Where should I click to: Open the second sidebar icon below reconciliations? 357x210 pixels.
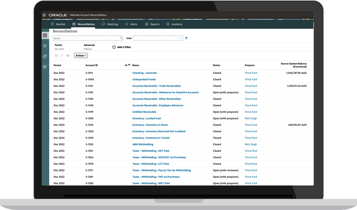pyautogui.click(x=45, y=46)
